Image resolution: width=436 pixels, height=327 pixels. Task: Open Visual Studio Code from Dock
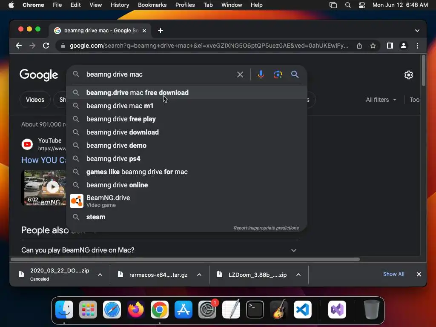303,310
